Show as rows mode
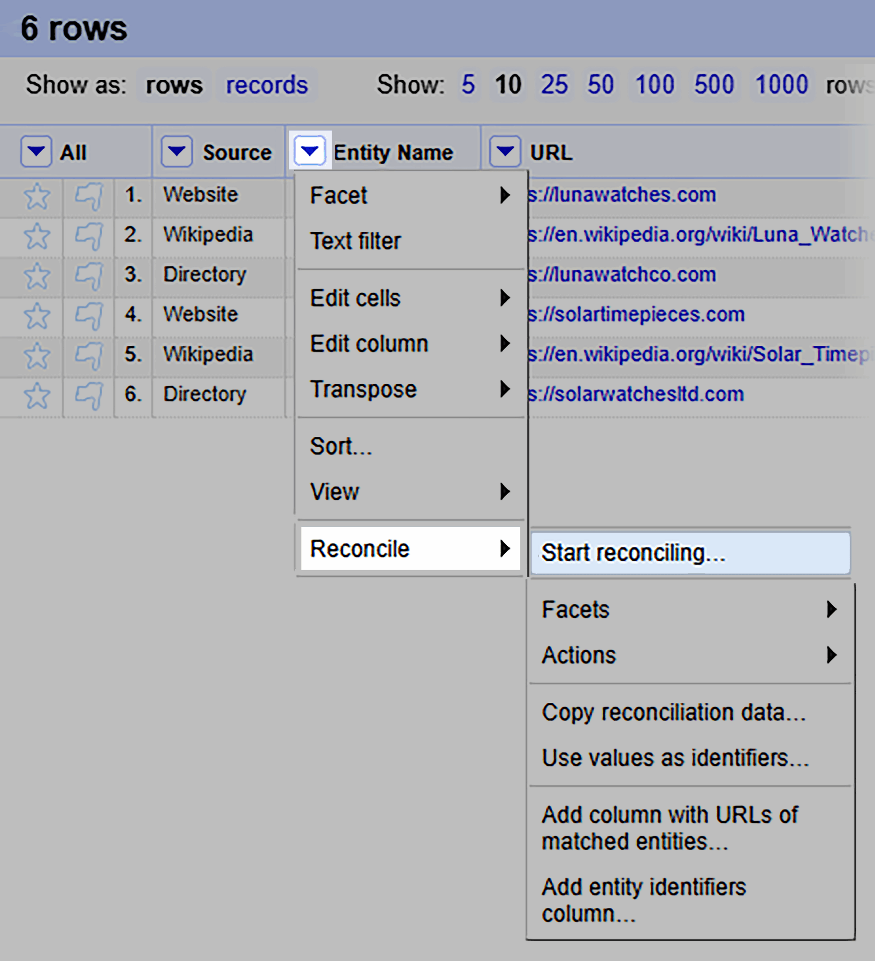Image resolution: width=875 pixels, height=961 pixels. tap(174, 85)
